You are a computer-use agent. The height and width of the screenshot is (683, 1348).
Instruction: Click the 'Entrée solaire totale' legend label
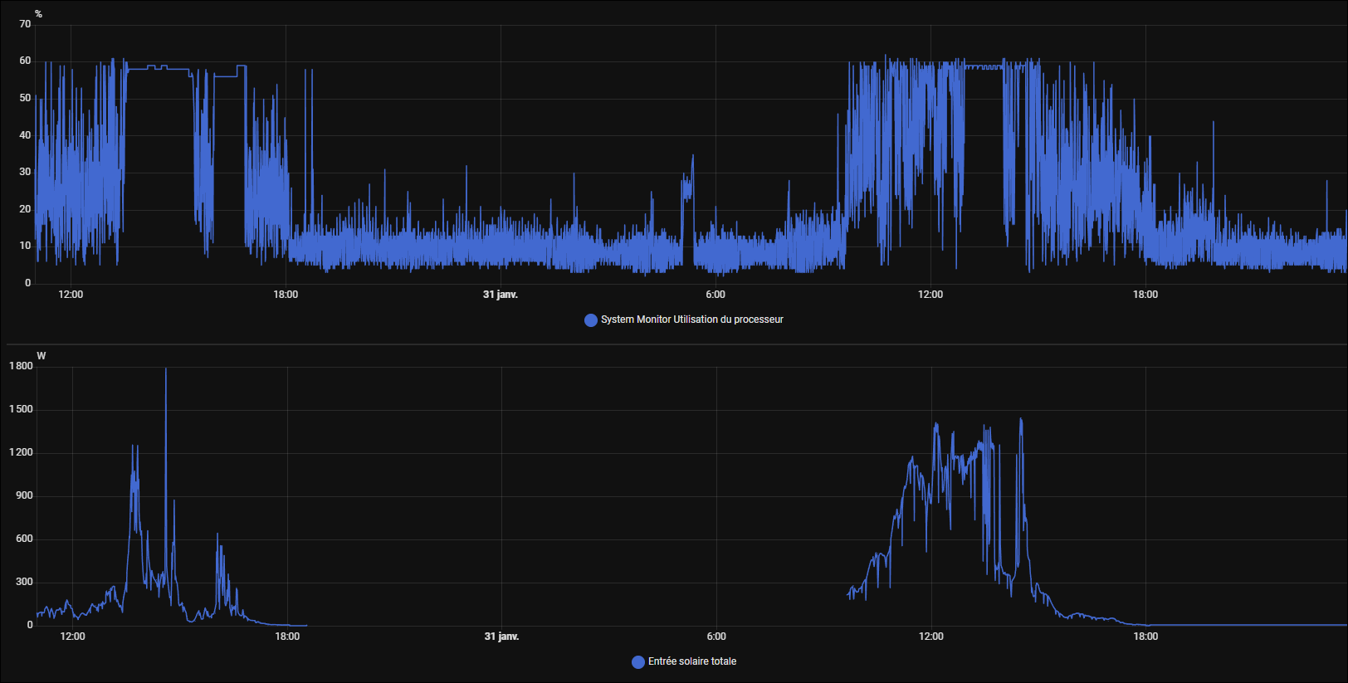tap(691, 661)
